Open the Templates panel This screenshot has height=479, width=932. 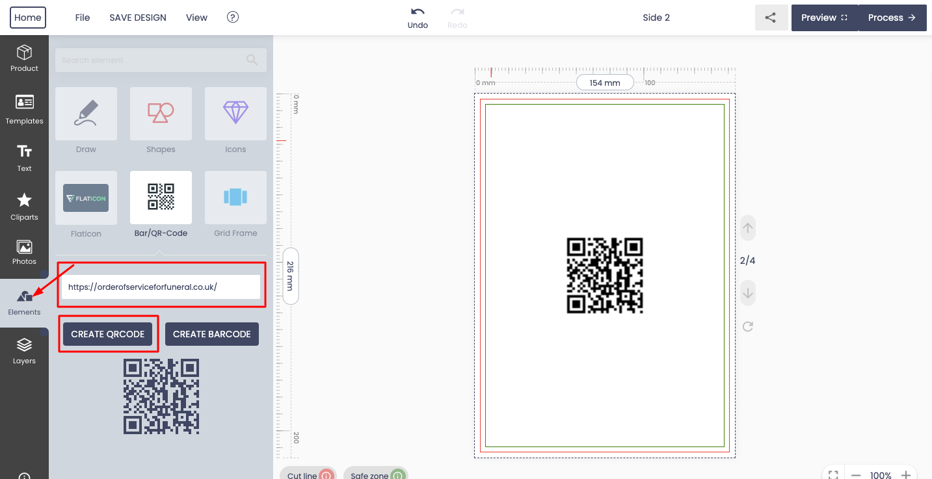pos(24,109)
